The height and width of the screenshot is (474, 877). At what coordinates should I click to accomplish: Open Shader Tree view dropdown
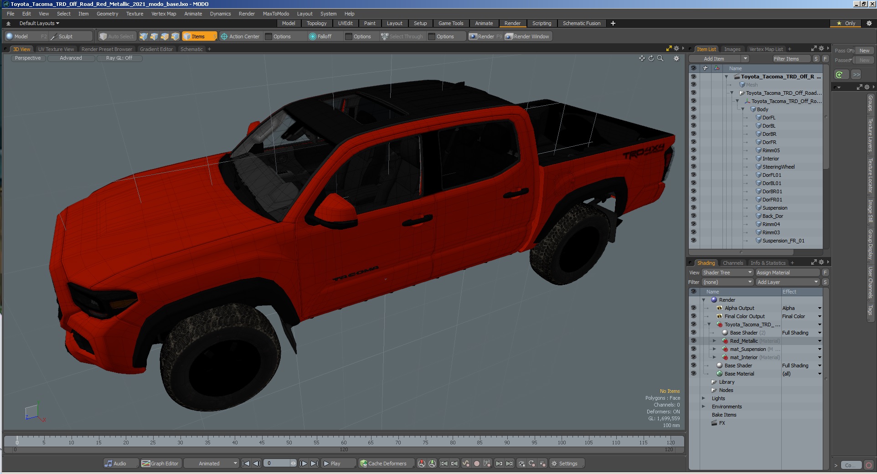pyautogui.click(x=727, y=273)
